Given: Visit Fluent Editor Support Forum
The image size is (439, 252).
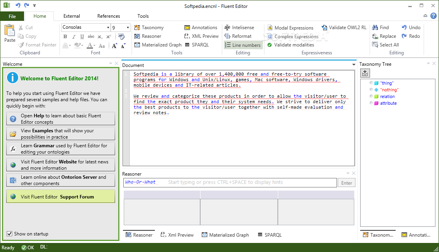Looking at the screenshot, I should pyautogui.click(x=60, y=196).
